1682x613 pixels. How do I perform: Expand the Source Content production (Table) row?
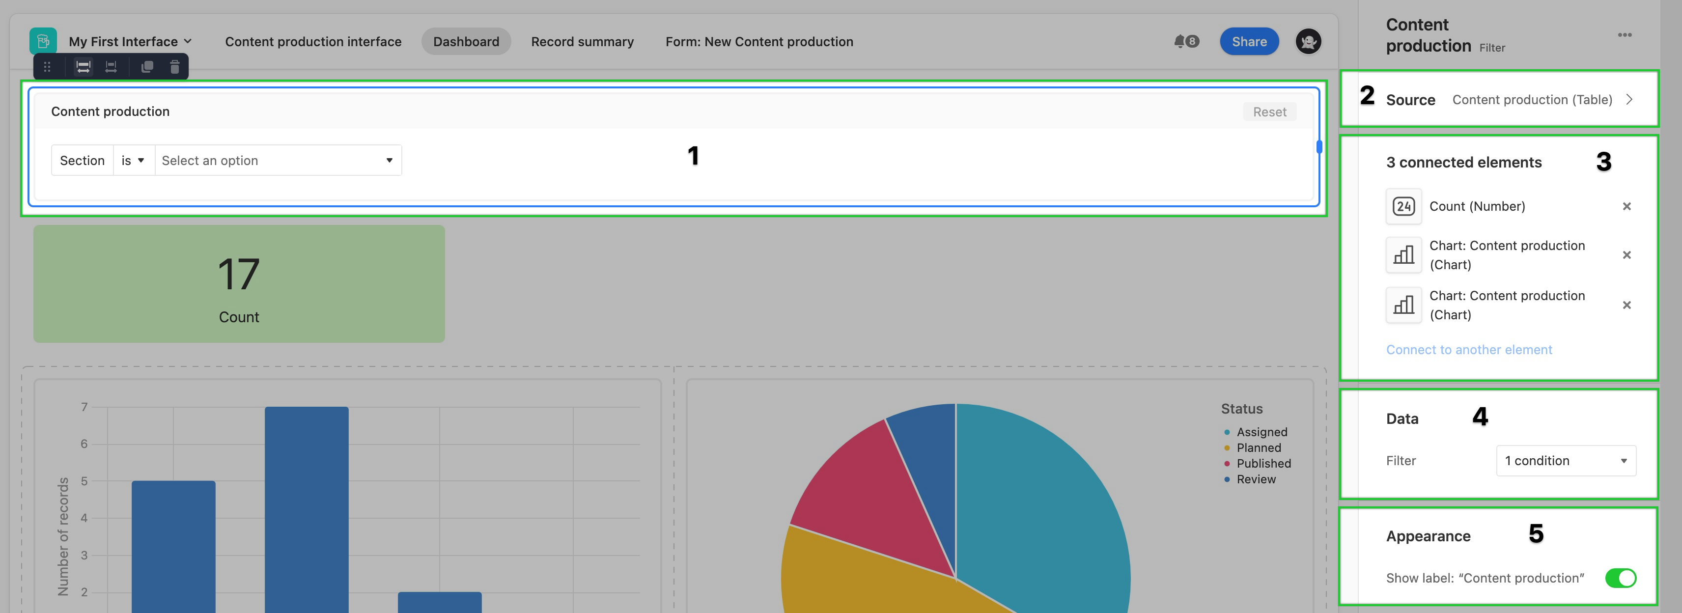[1509, 99]
